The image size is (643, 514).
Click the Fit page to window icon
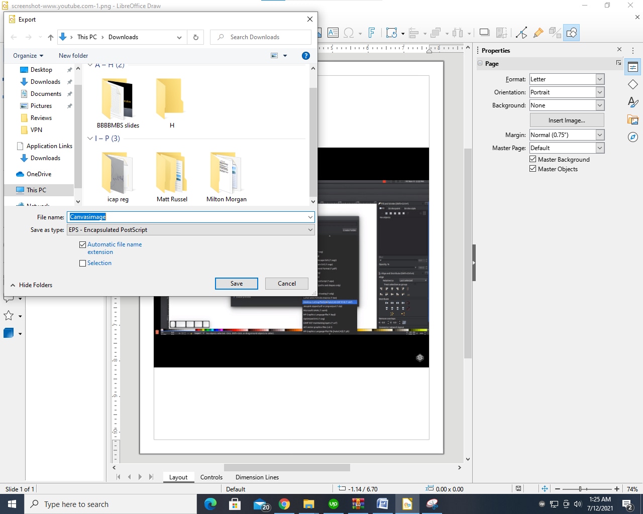pyautogui.click(x=545, y=489)
